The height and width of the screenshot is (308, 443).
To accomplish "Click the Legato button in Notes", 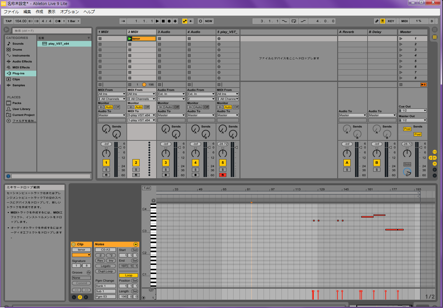I will click(106, 266).
